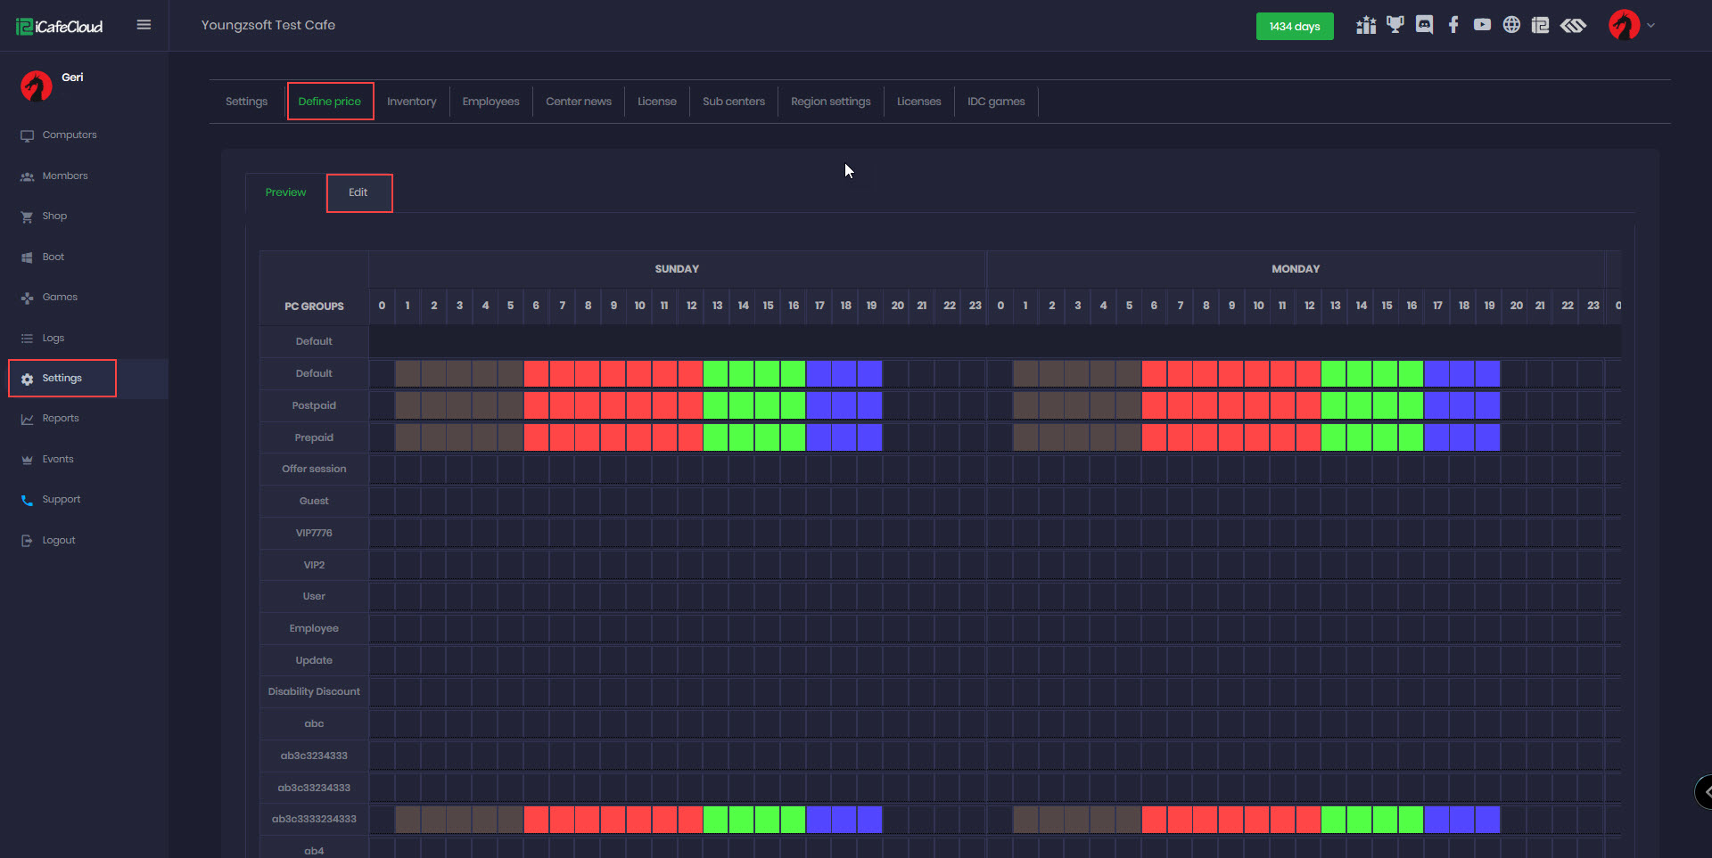
Task: Click Logout in the sidebar
Action: (59, 541)
